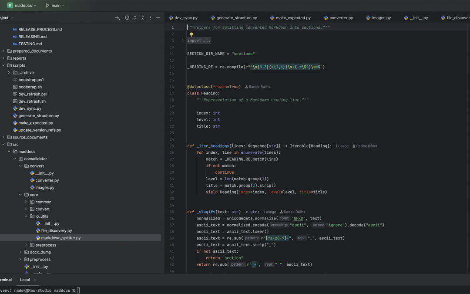Open the Project panel options kebab menu
The height and width of the screenshot is (294, 470).
(x=150, y=17)
